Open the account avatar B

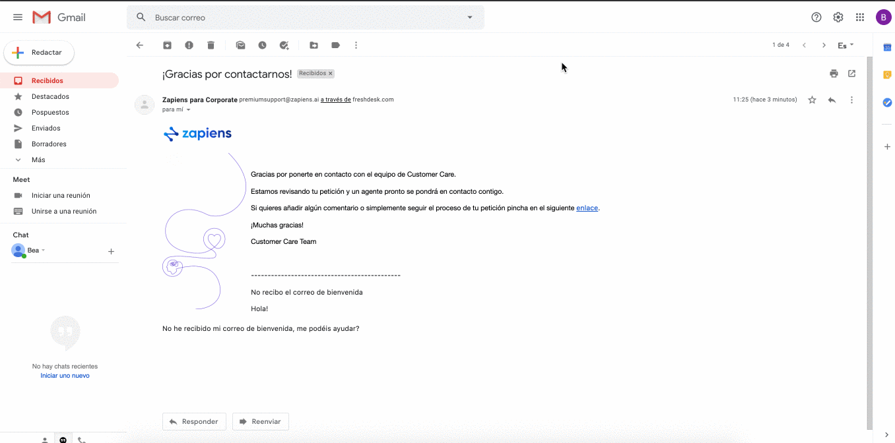(883, 17)
